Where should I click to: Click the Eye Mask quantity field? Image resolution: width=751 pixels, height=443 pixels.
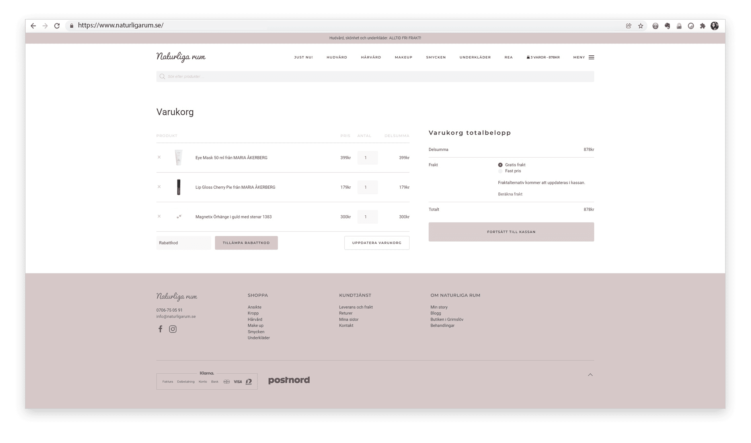coord(367,158)
